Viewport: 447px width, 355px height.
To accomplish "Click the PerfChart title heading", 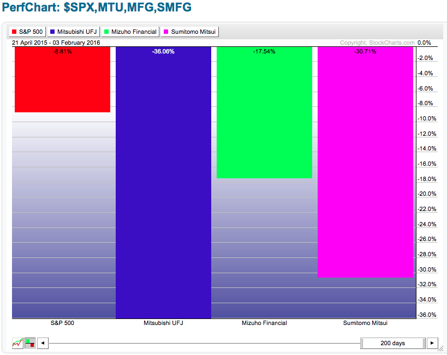I will pos(97,7).
